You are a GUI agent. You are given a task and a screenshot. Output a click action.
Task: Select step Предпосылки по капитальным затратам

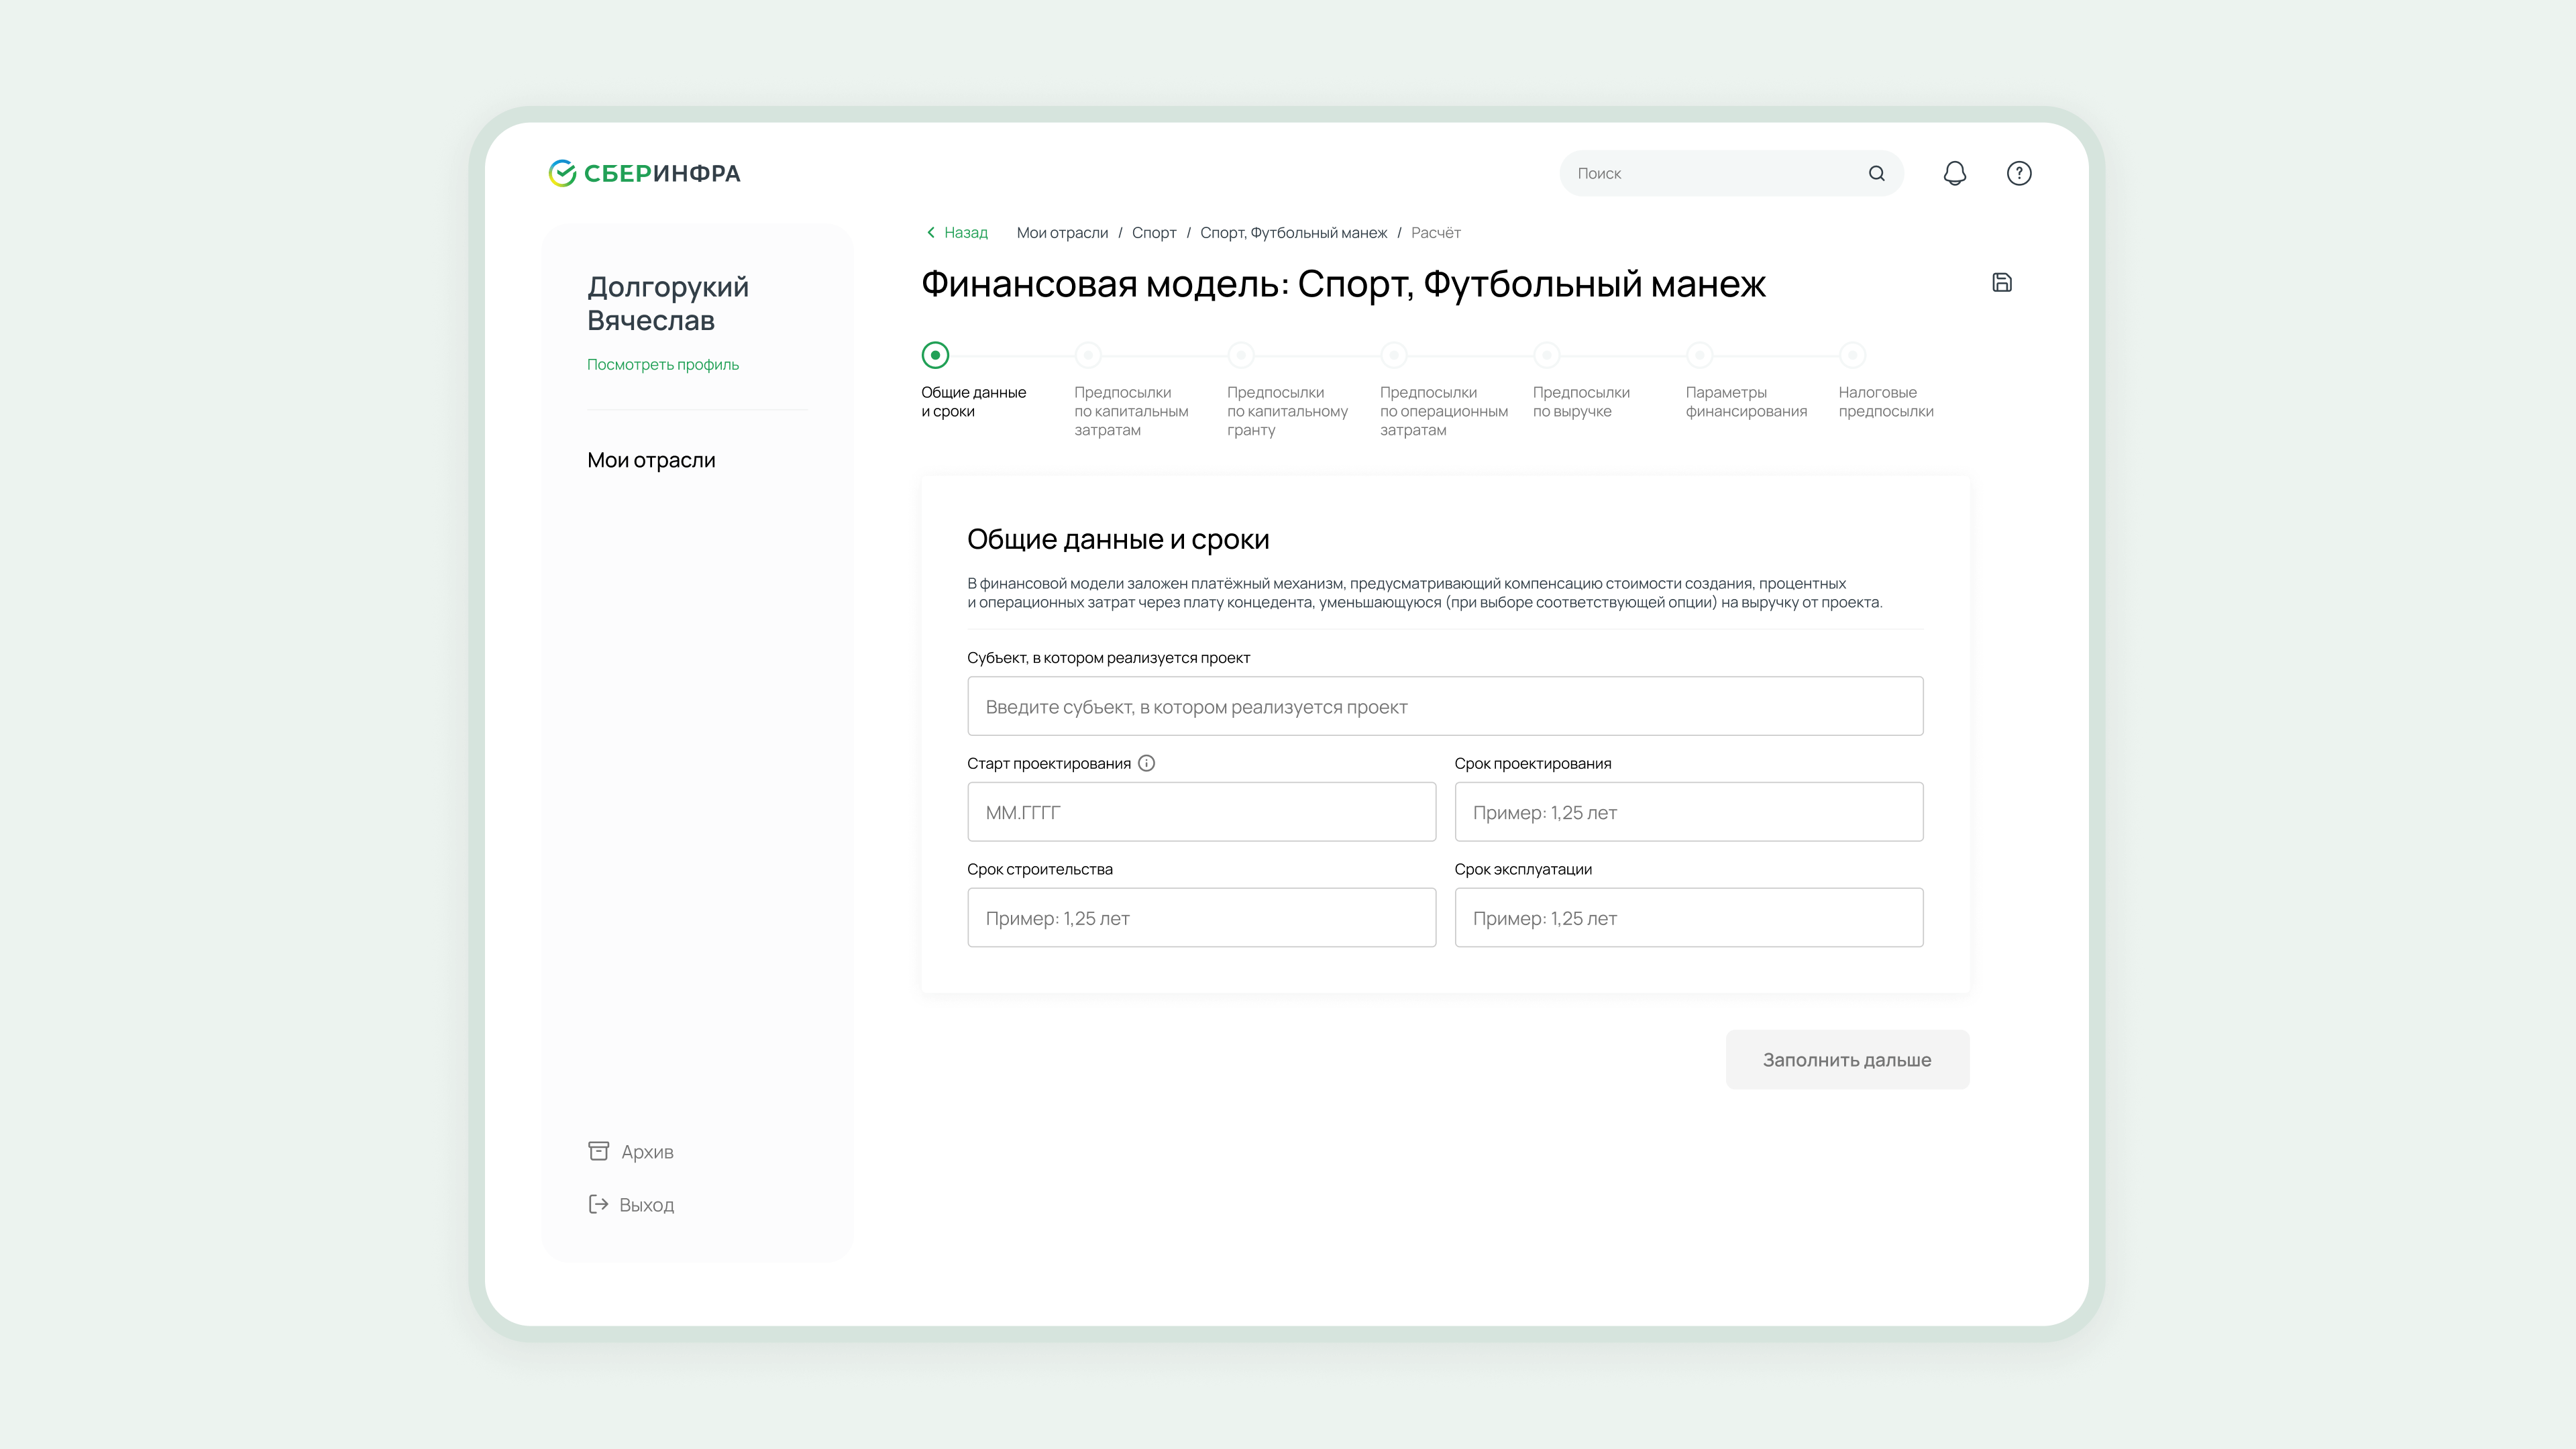(1088, 355)
